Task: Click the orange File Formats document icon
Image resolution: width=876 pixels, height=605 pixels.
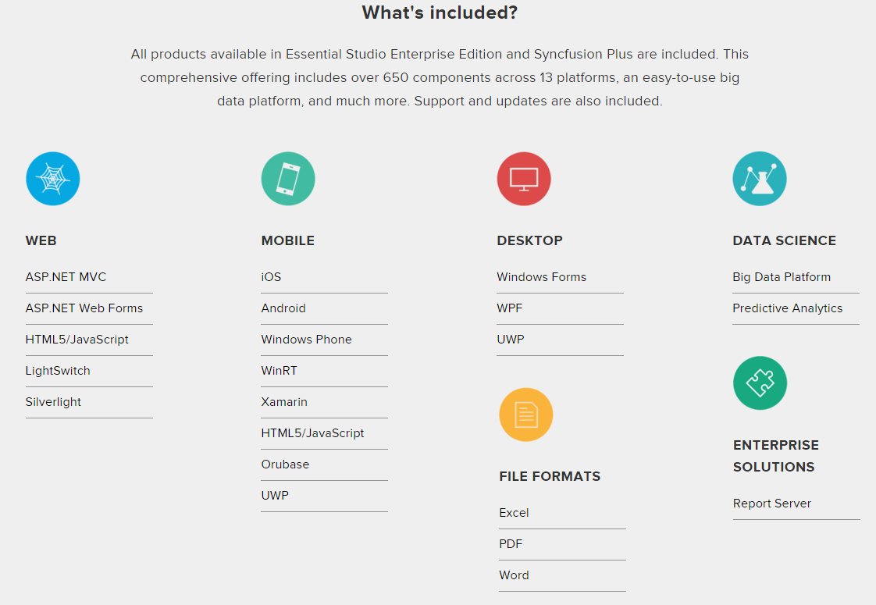Action: 526,415
